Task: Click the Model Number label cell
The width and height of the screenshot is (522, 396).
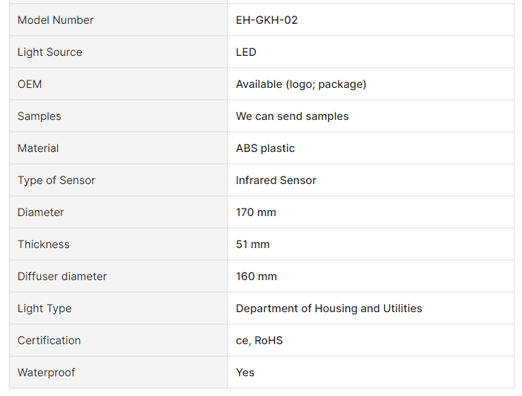Action: [55, 20]
